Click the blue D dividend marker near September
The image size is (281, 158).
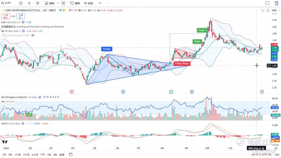[192, 92]
